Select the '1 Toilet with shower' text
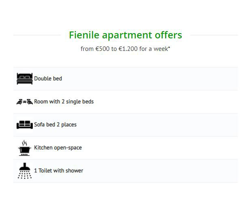This screenshot has height=212, width=246. [59, 170]
